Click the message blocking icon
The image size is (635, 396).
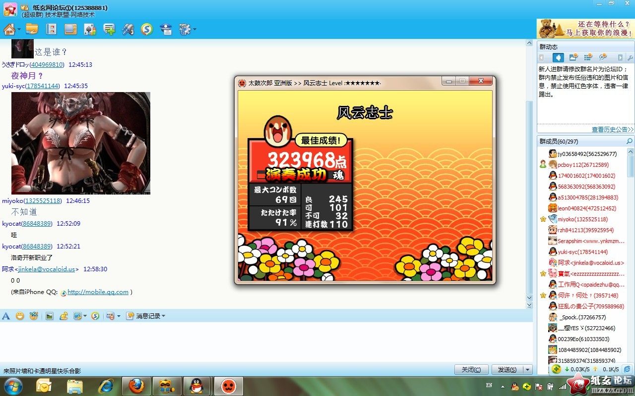pyautogui.click(x=111, y=316)
